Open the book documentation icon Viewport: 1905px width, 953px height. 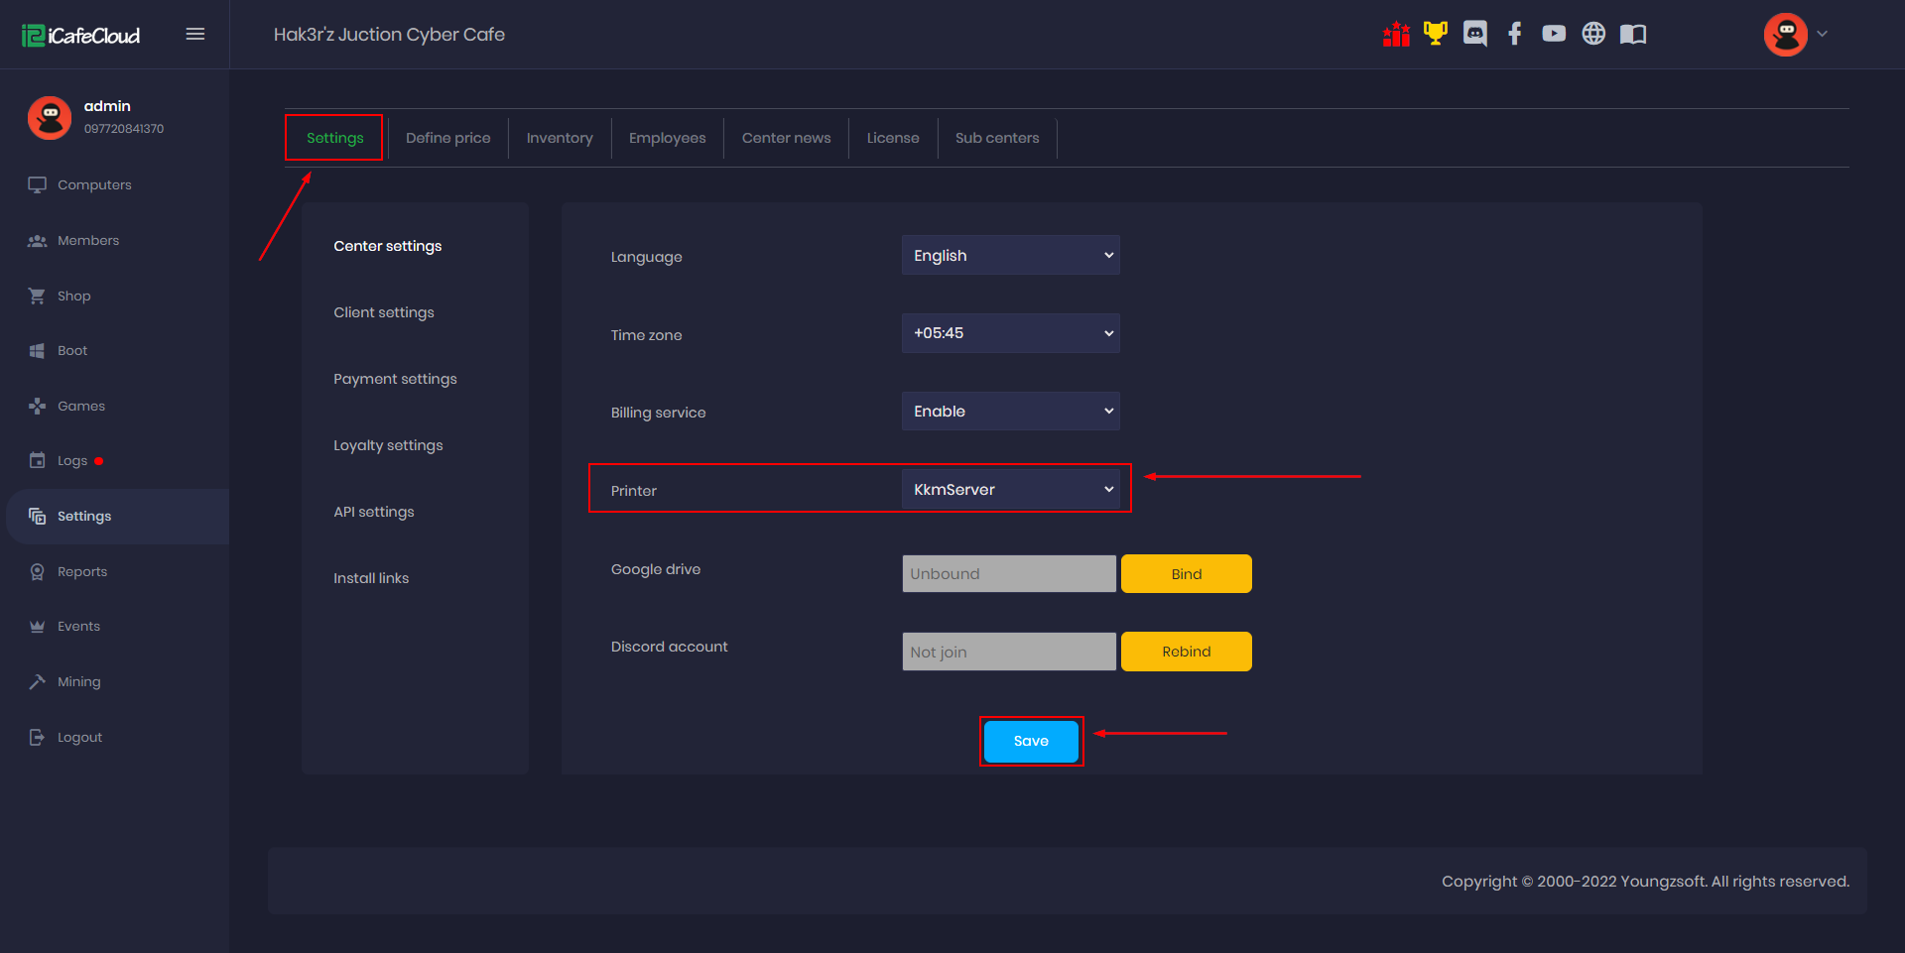tap(1633, 35)
